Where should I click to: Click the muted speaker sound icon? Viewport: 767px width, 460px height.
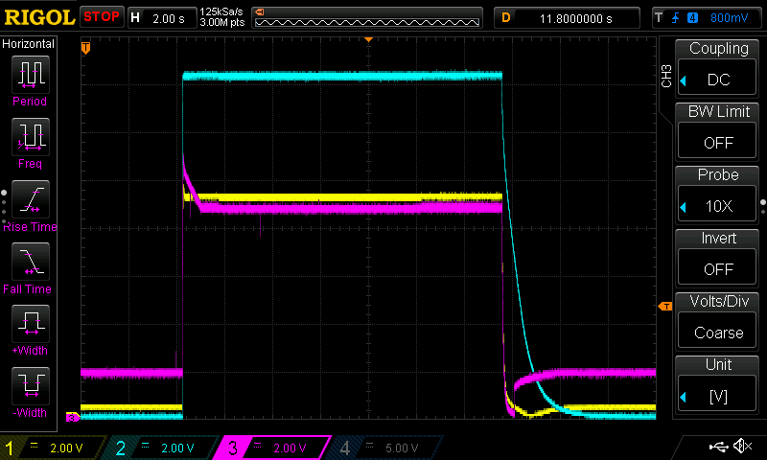[743, 446]
